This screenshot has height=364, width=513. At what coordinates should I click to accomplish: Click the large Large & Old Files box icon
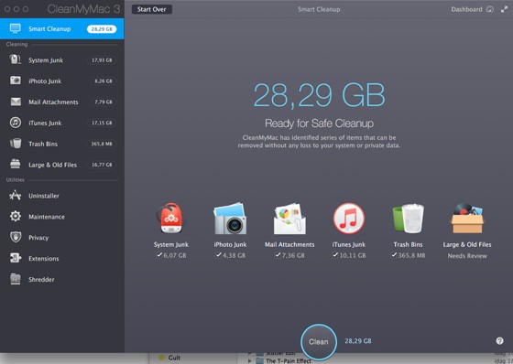[x=467, y=219]
